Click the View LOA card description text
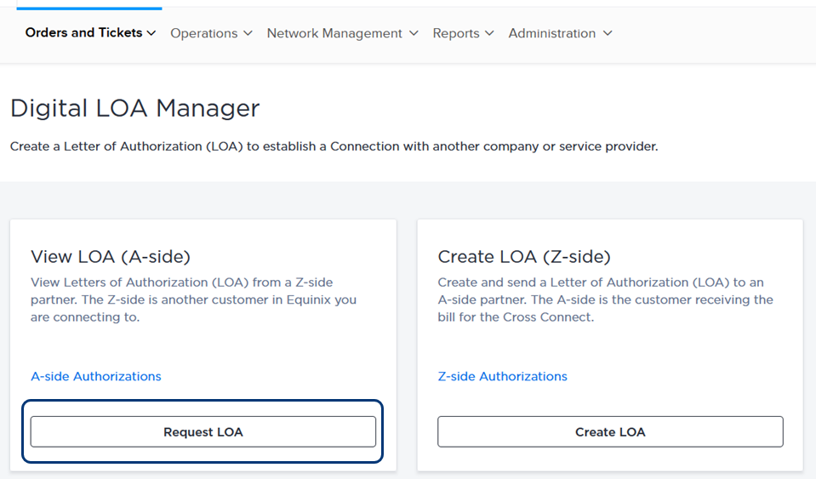This screenshot has width=816, height=479. click(x=194, y=299)
